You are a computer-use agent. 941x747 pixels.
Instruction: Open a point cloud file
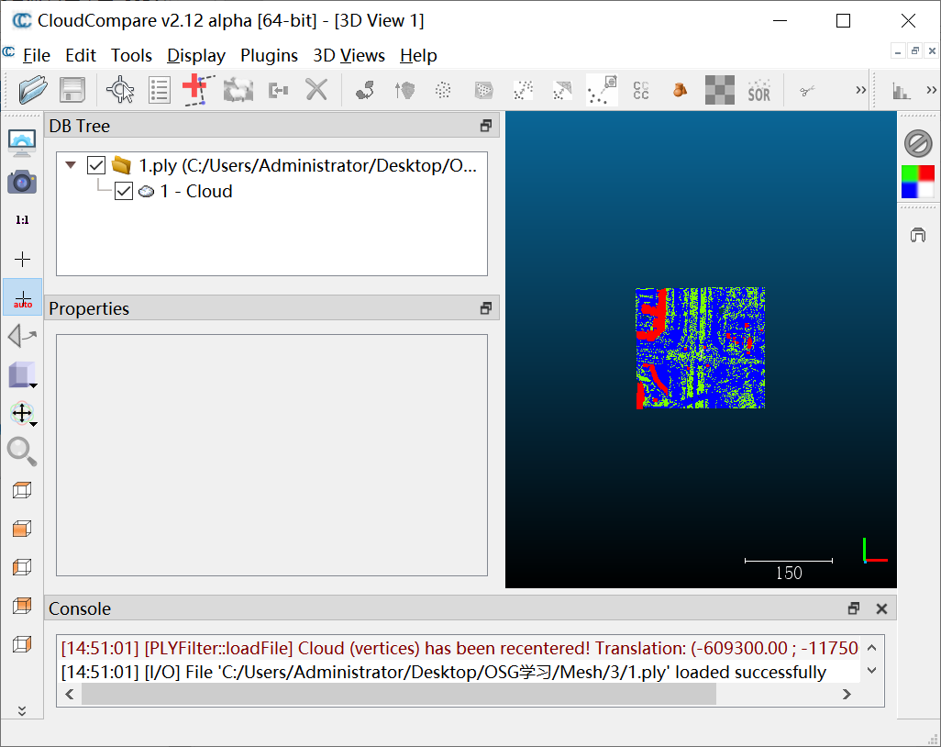(31, 89)
